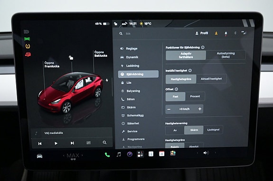Increase speed offset with plus button
This screenshot has height=181, width=273.
point(200,109)
